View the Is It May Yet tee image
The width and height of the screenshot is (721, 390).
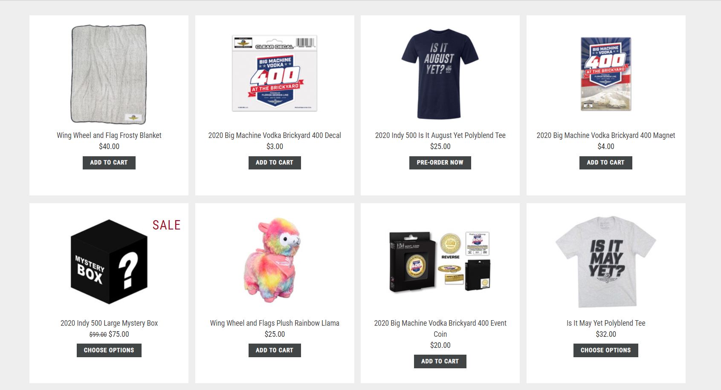click(x=606, y=262)
